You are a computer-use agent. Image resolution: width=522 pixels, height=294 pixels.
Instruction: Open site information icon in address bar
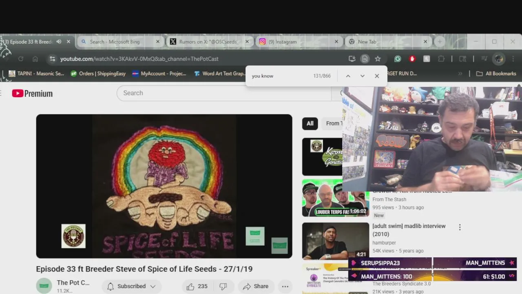tap(52, 59)
